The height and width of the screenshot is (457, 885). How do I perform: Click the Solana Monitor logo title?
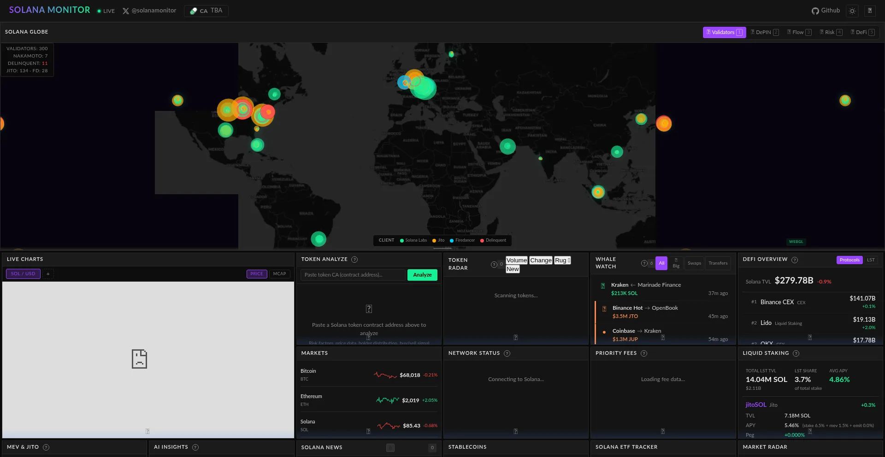coord(50,10)
